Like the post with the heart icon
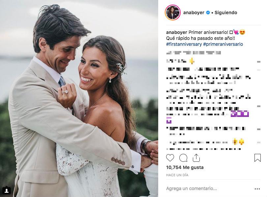Viewport: 267px width, 197px height. pos(170,158)
